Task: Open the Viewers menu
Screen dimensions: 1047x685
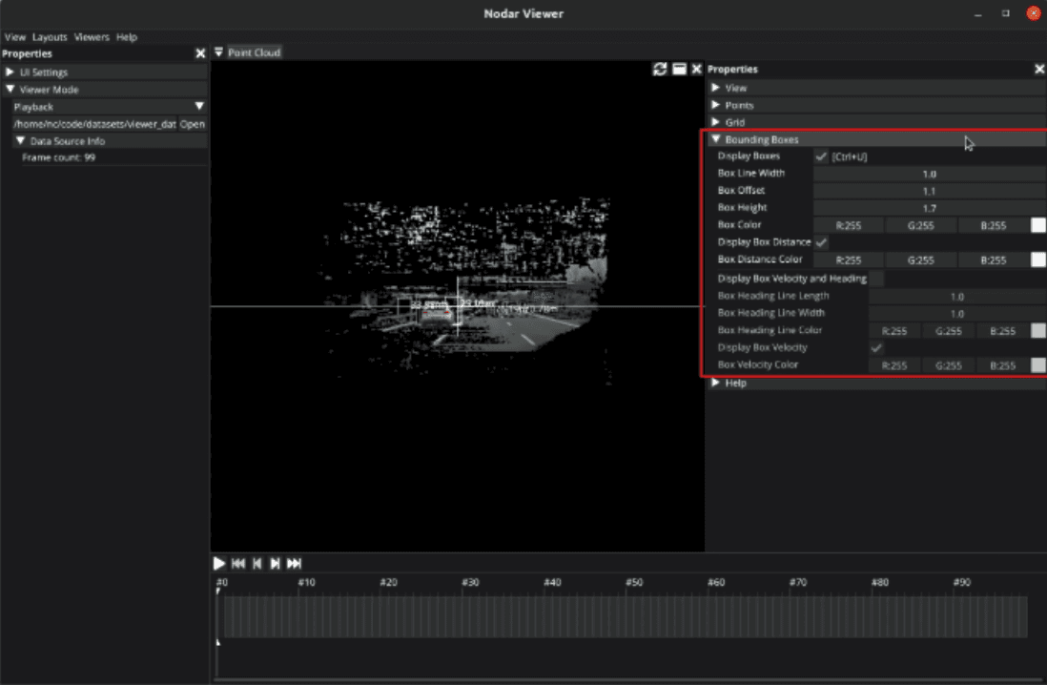Action: (92, 37)
